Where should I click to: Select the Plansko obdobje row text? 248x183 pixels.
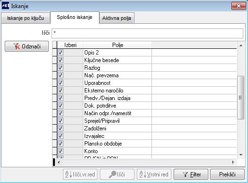[103, 144]
